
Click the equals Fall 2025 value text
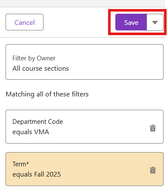pyautogui.click(x=37, y=174)
